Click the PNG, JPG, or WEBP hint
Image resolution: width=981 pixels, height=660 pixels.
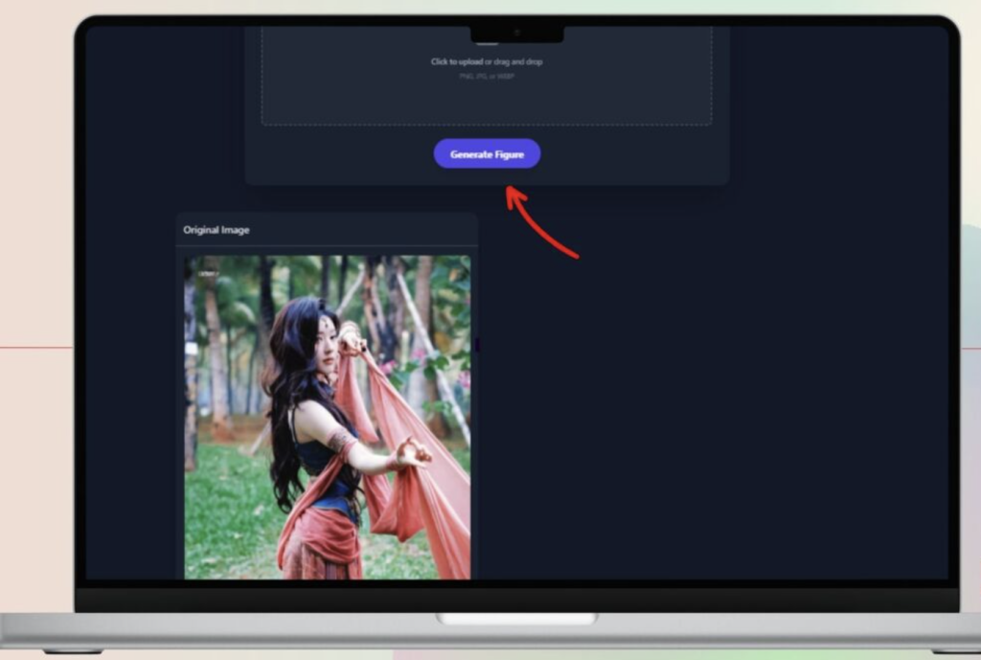(x=486, y=77)
